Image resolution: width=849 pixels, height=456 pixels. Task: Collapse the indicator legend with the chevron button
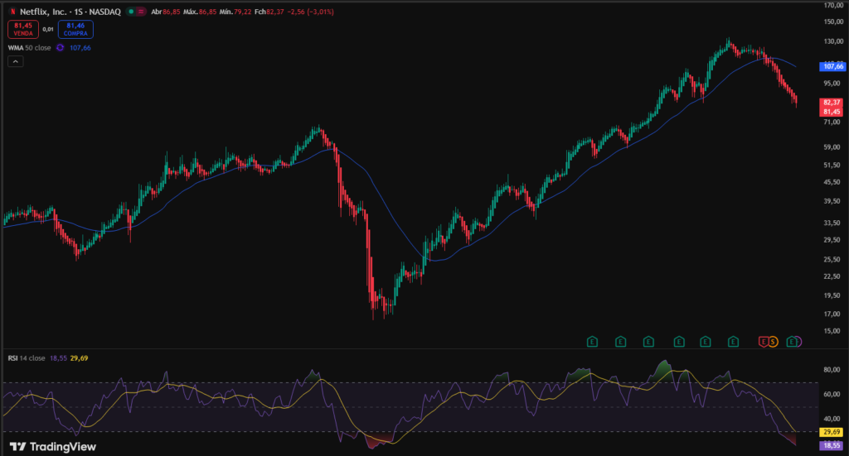pyautogui.click(x=15, y=61)
